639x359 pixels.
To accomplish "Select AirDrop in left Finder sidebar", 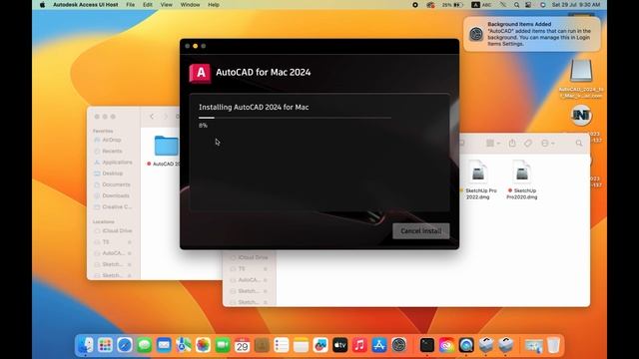I will pos(112,140).
